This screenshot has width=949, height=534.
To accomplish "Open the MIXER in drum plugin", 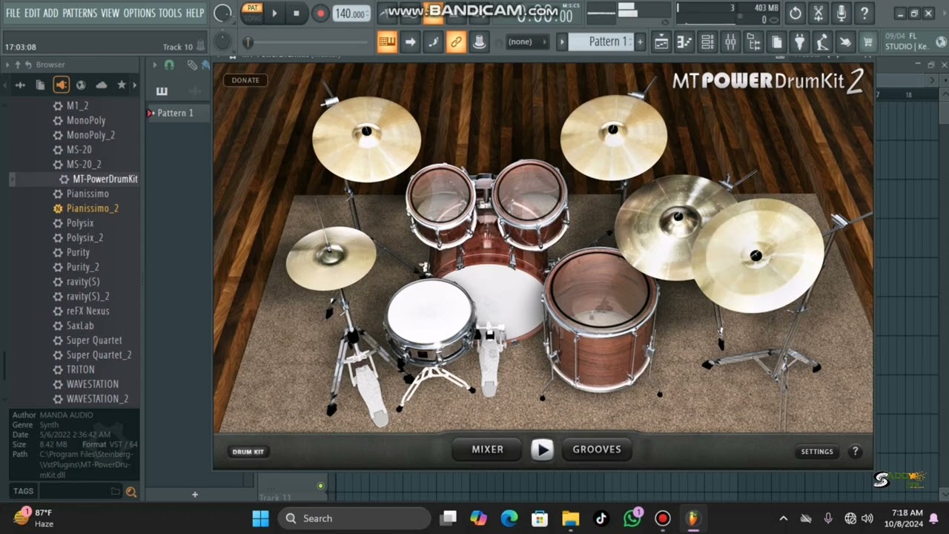I will point(488,449).
